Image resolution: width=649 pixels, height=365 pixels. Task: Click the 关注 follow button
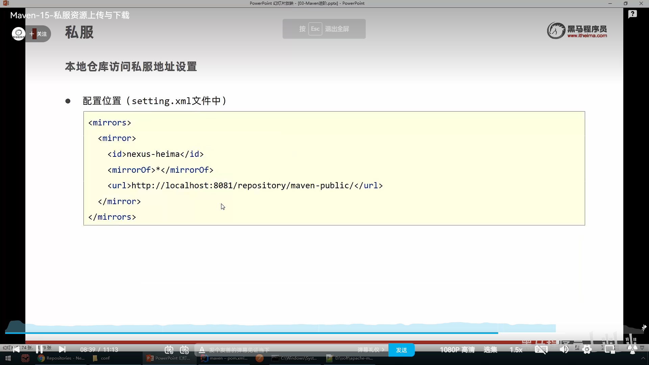click(39, 34)
